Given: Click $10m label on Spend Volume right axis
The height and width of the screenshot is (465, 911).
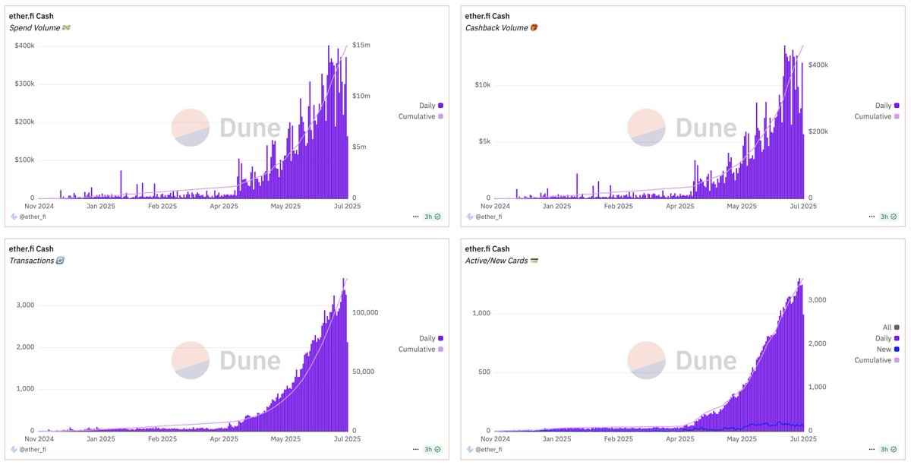Looking at the screenshot, I should (x=361, y=96).
